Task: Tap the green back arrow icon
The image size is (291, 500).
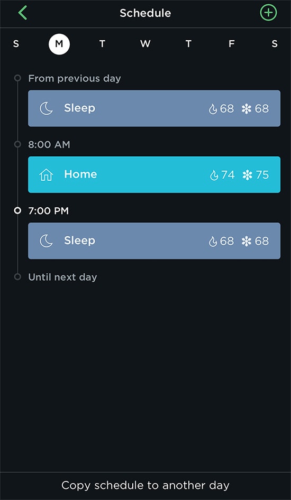Action: [x=23, y=13]
